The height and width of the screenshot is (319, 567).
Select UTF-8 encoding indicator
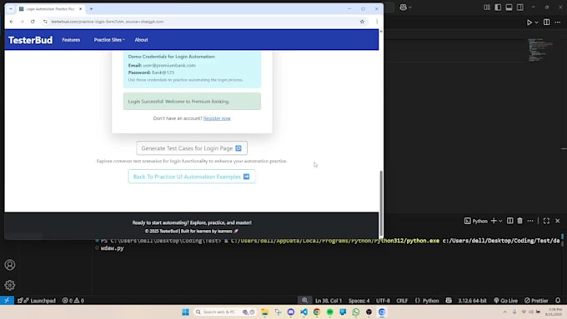coord(383,301)
